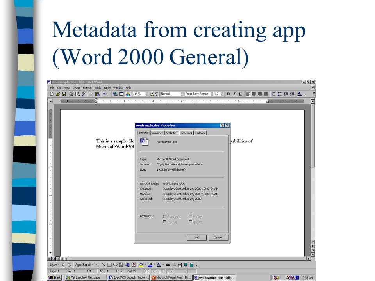
Task: Insert a text box from Draw toolbar
Action: 121,265
